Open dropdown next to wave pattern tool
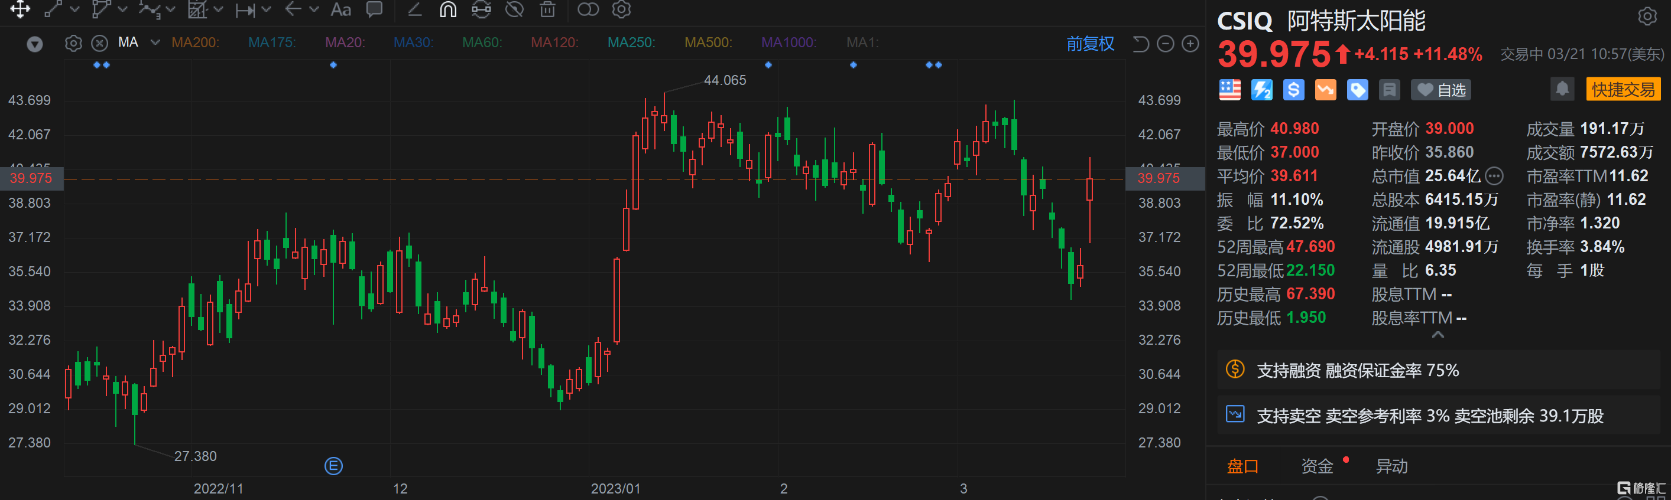Image resolution: width=1671 pixels, height=500 pixels. [171, 9]
